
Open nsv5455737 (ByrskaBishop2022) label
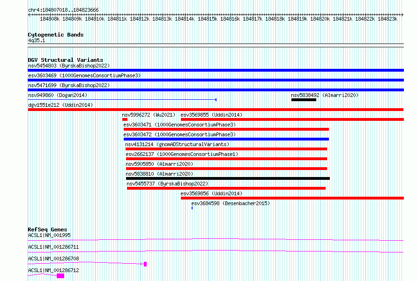pyautogui.click(x=167, y=184)
